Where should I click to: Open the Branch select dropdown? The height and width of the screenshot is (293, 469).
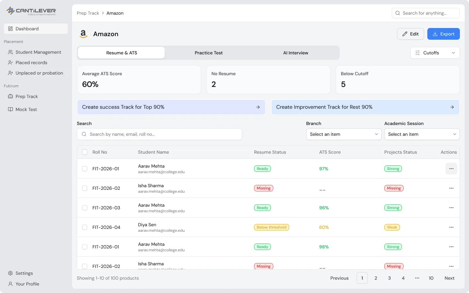(344, 134)
